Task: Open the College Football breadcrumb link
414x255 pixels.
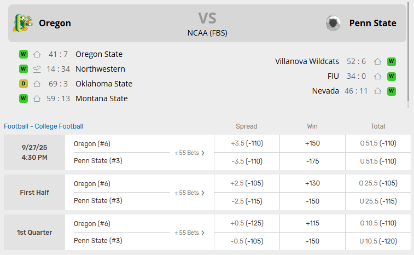Action: (x=59, y=126)
